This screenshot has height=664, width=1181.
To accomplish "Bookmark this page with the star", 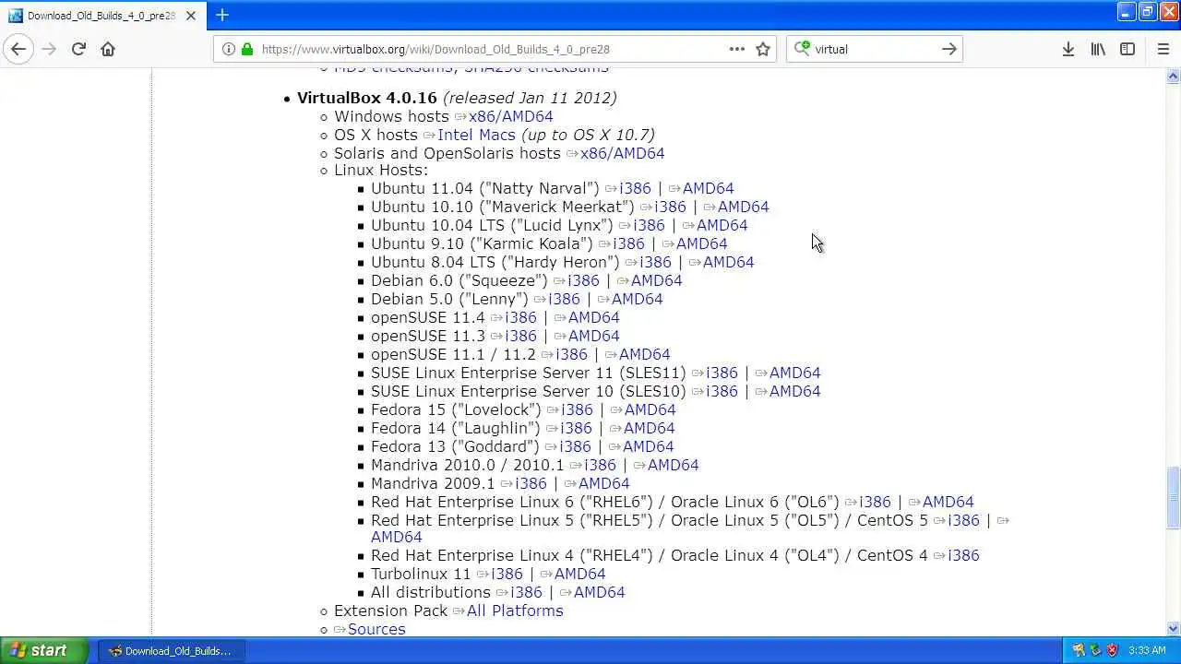I will (x=763, y=49).
